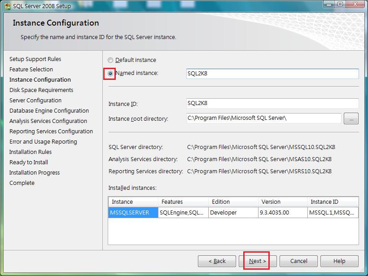Viewport: 368px width, 276px height.
Task: Click the MSSQL.1,MSSQ... instance ID cell
Action: pos(333,213)
